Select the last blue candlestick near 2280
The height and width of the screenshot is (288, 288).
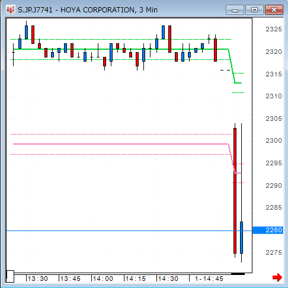pyautogui.click(x=241, y=238)
